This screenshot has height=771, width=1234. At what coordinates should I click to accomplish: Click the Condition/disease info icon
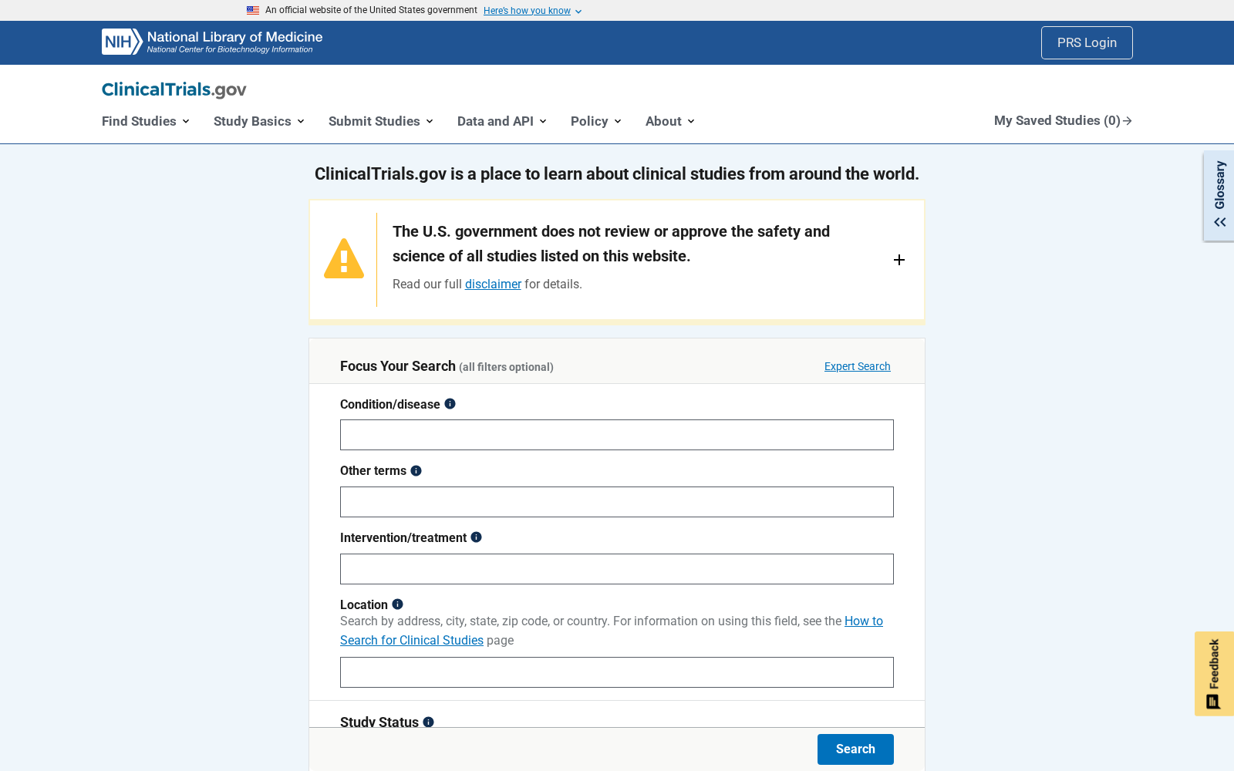point(450,404)
